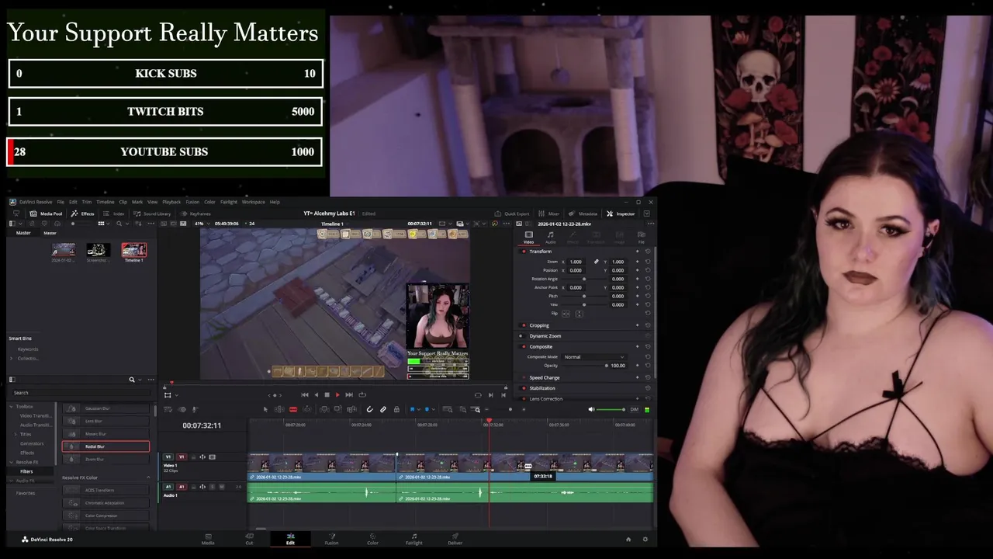Expand the Titles tree node

(x=16, y=434)
